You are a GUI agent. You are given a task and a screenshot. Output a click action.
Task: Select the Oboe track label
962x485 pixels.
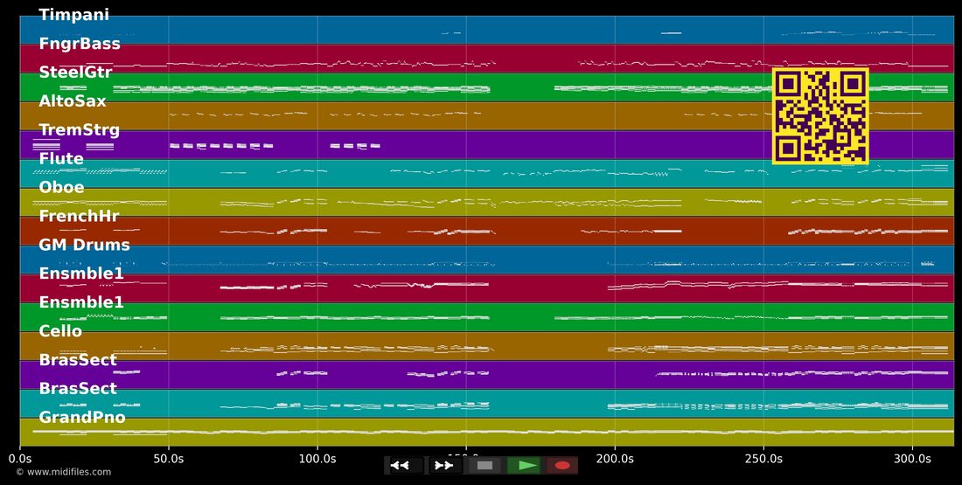point(61,187)
